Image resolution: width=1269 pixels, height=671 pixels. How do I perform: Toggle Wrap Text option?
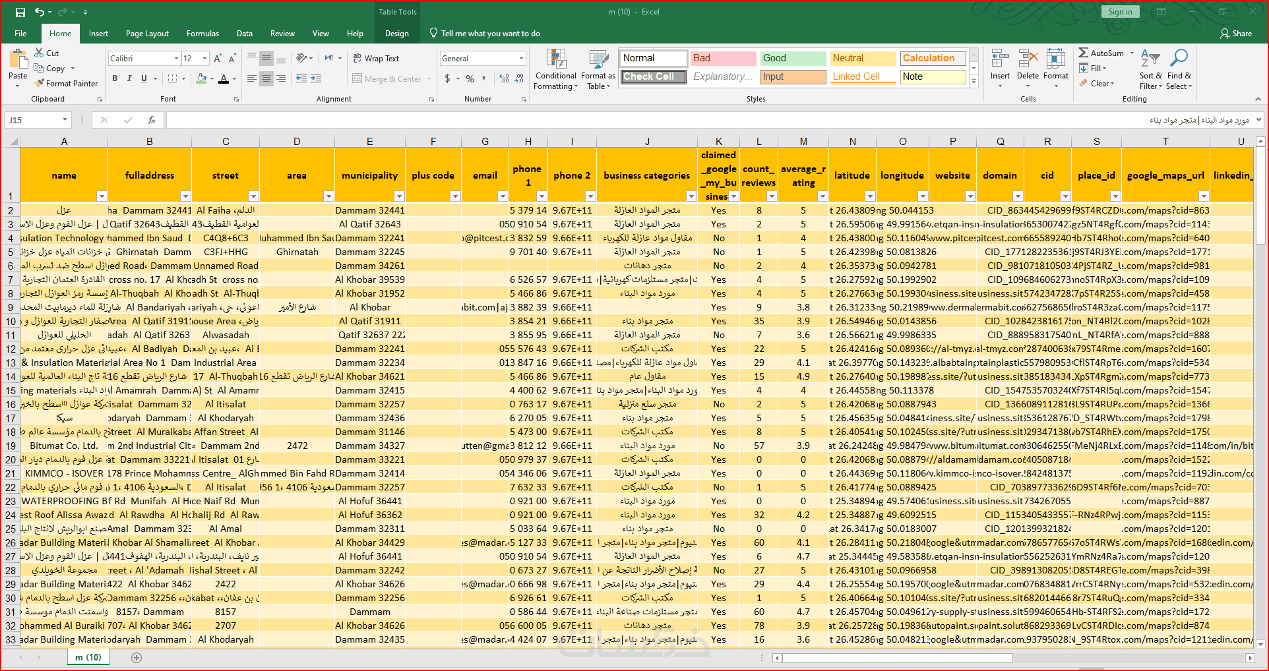point(376,59)
